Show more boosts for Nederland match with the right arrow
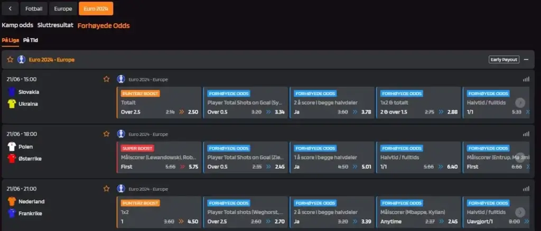541x231 pixels. pos(520,212)
